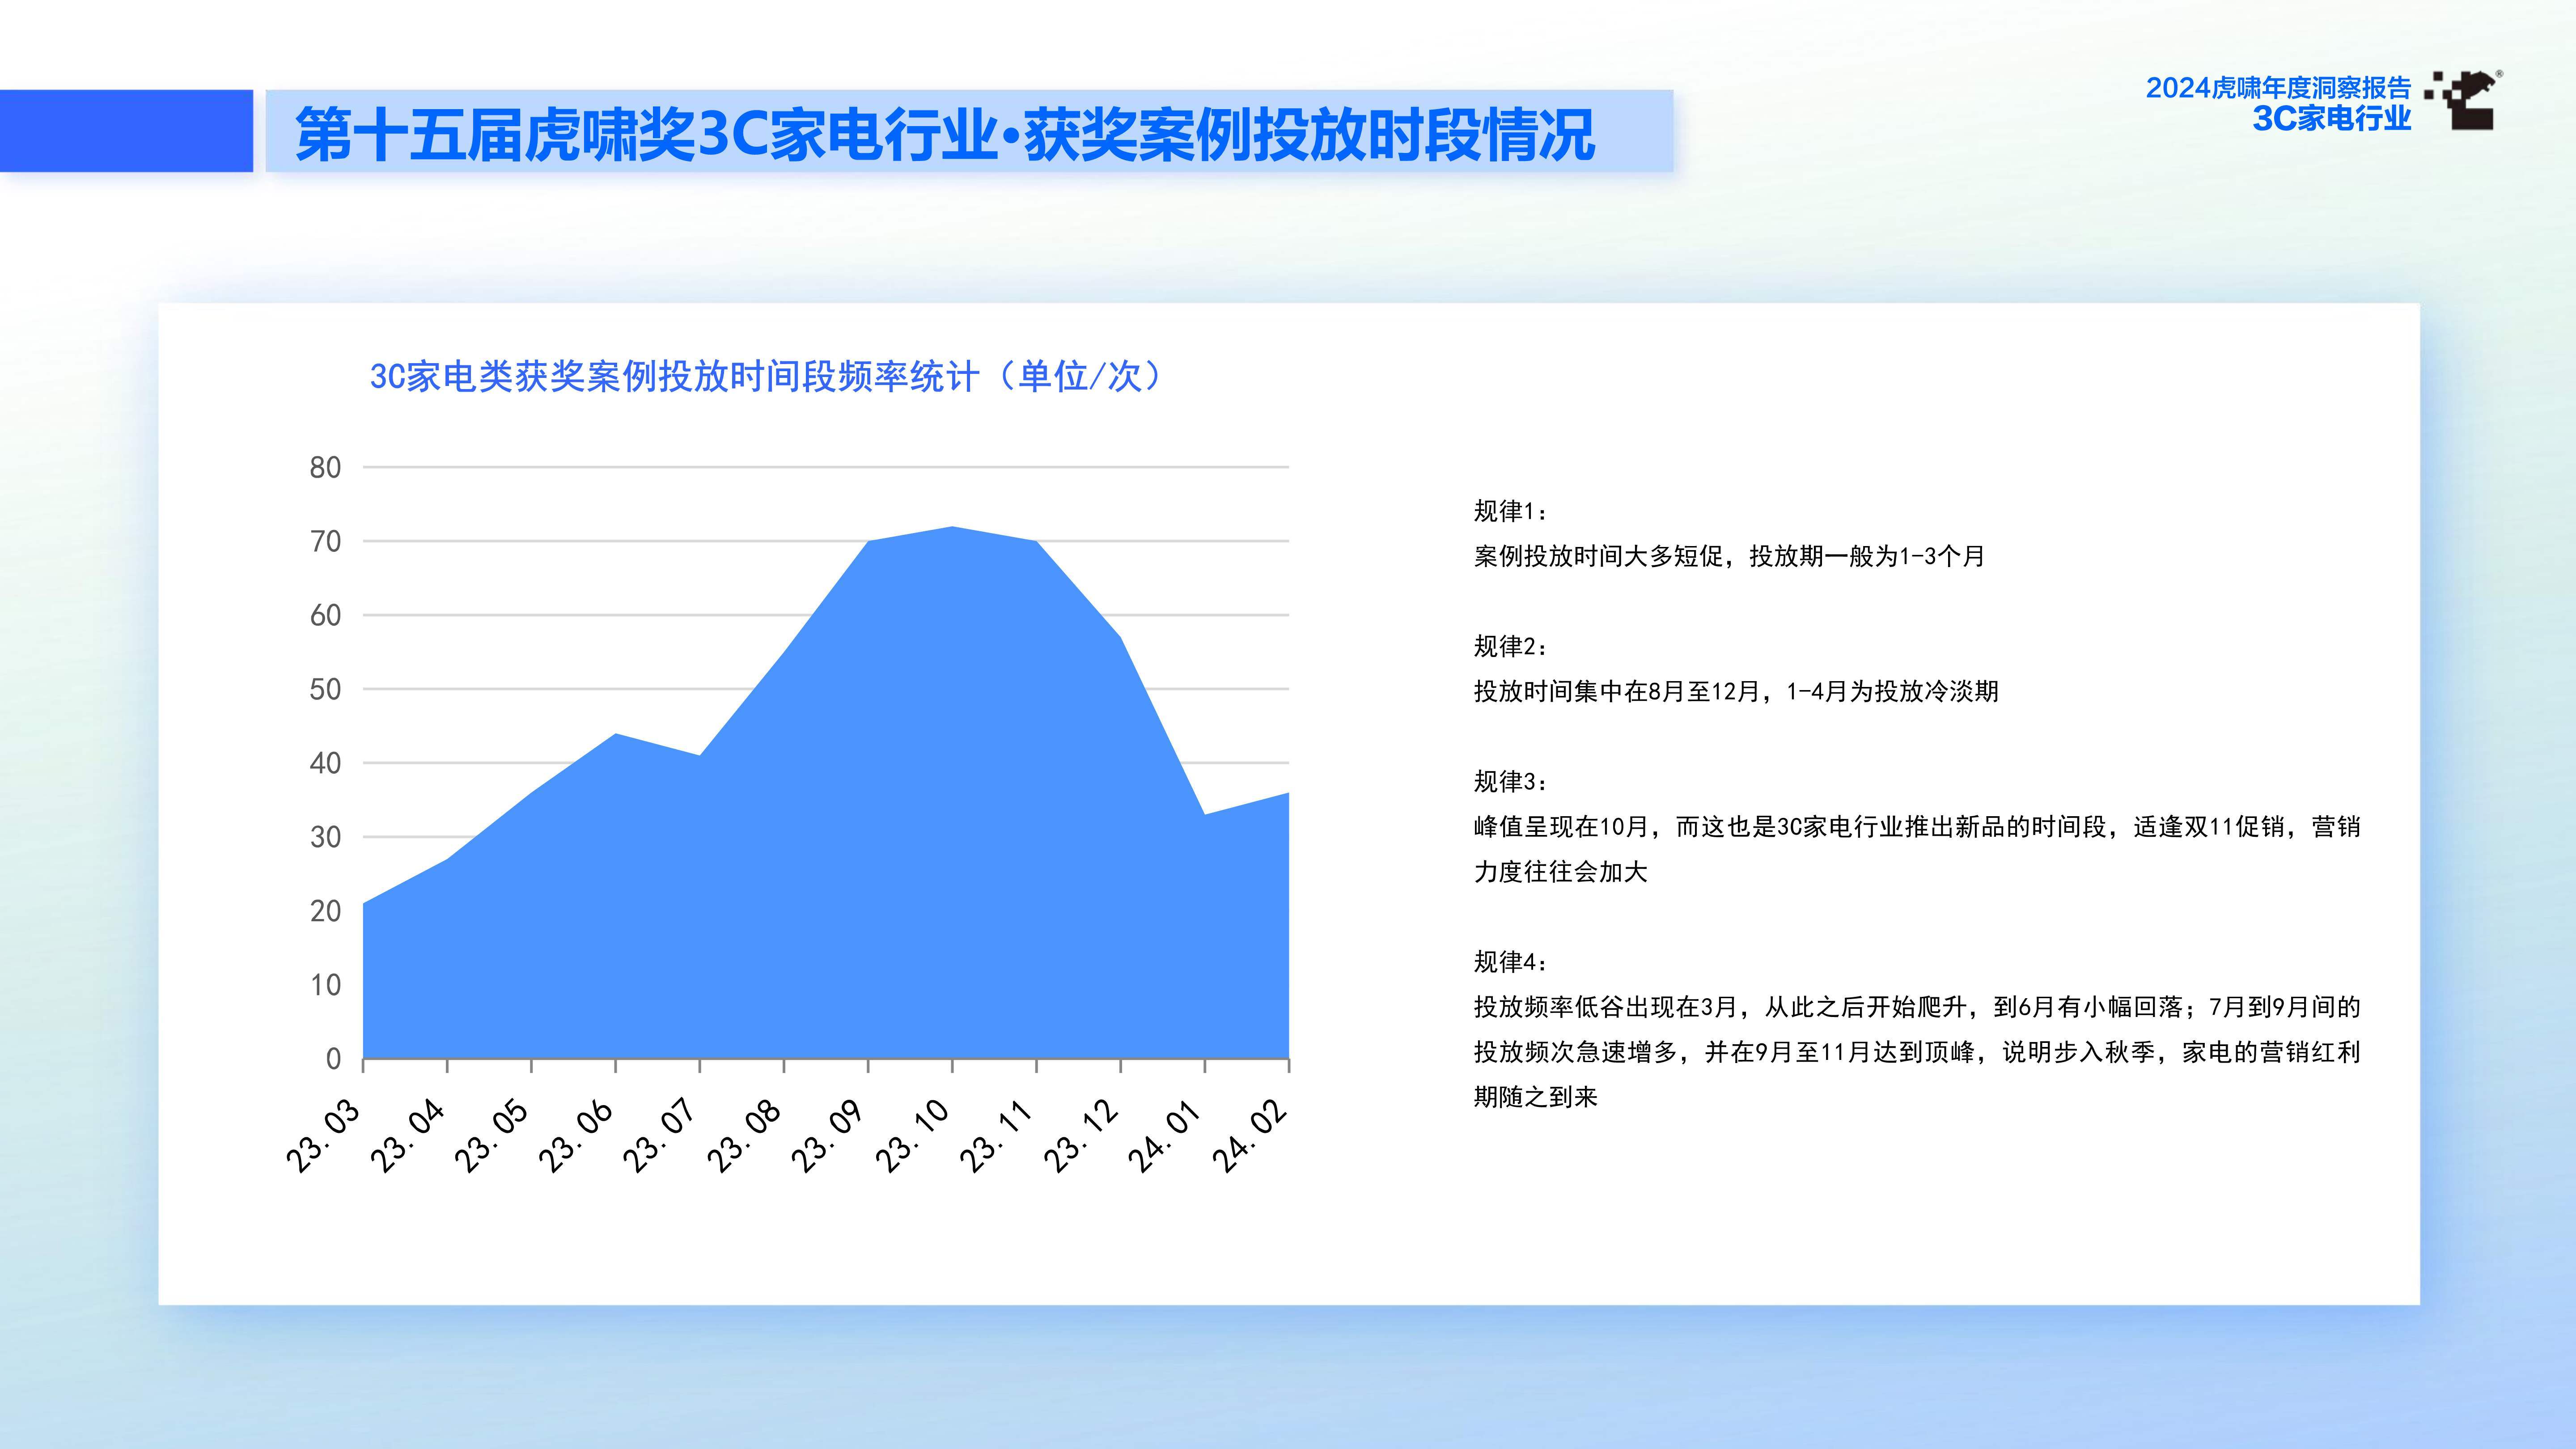Click x-axis label 23.10

[912, 1135]
